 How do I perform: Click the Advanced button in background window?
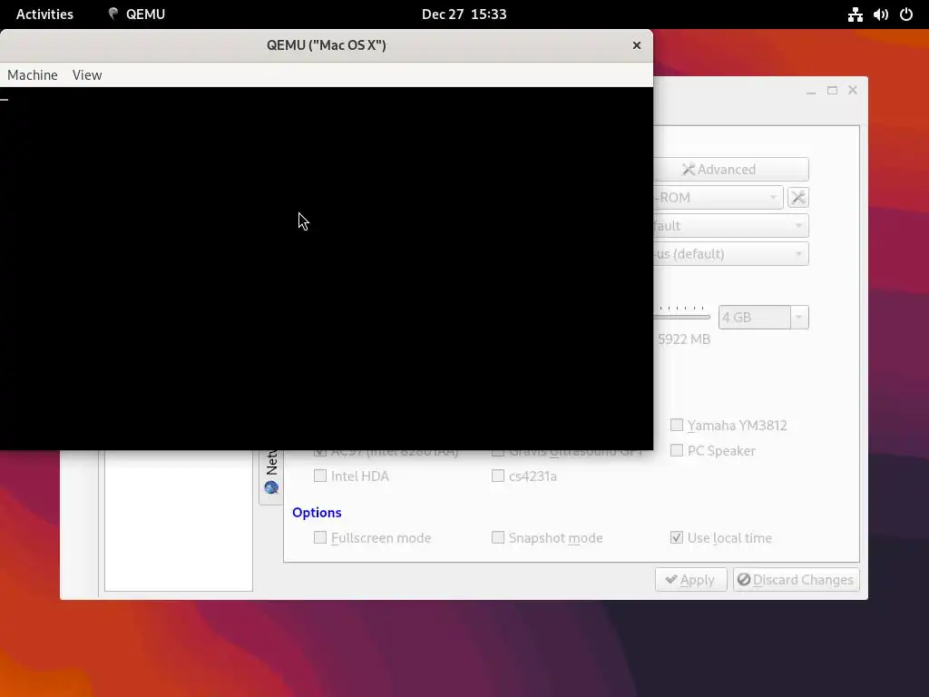pos(730,170)
